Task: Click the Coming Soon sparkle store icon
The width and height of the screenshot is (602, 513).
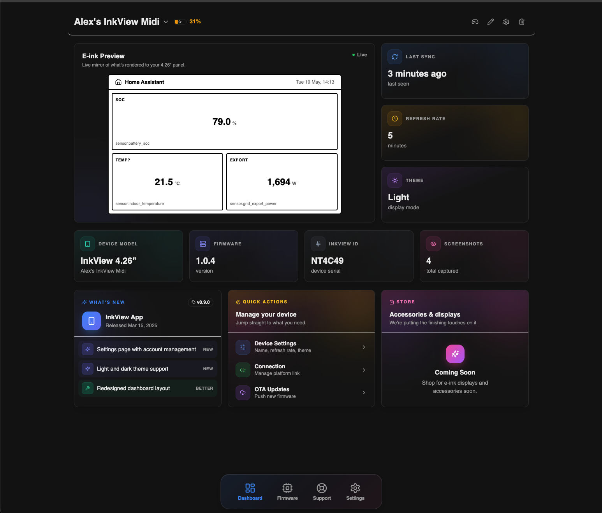Action: pyautogui.click(x=455, y=354)
